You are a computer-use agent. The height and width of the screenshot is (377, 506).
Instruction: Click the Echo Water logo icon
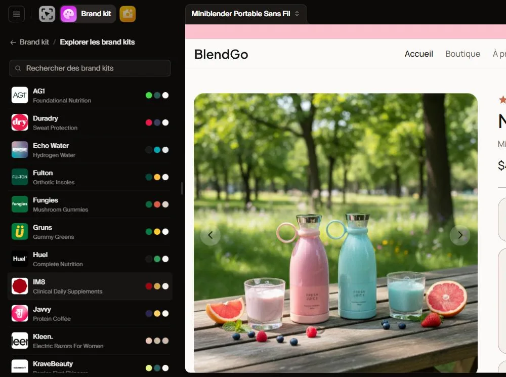tap(20, 150)
